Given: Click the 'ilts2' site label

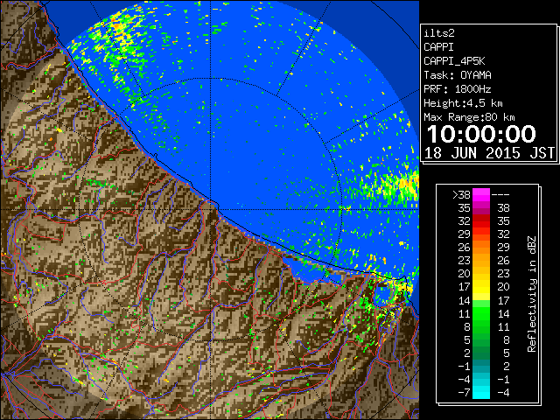Looking at the screenshot, I should 439,33.
